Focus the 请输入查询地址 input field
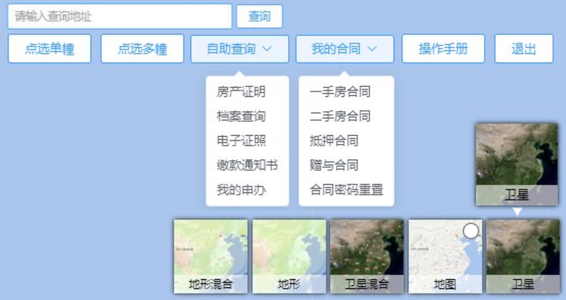Viewport: 566px width, 300px height. tap(119, 17)
